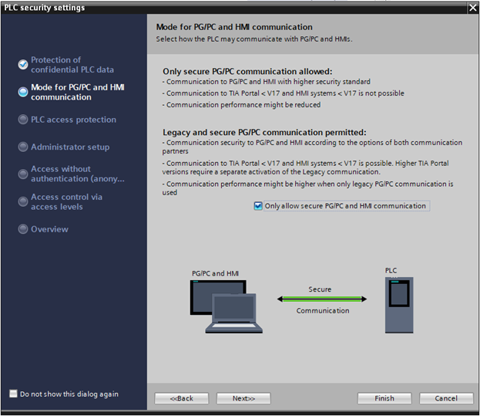The height and width of the screenshot is (416, 480).
Task: Click the bullet icon next to Overview
Action: (x=23, y=229)
